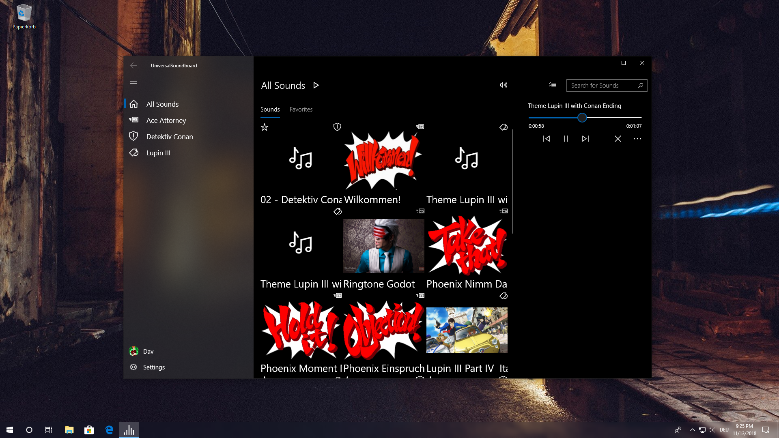Click category icon above the Wilkommen! tile

point(420,127)
